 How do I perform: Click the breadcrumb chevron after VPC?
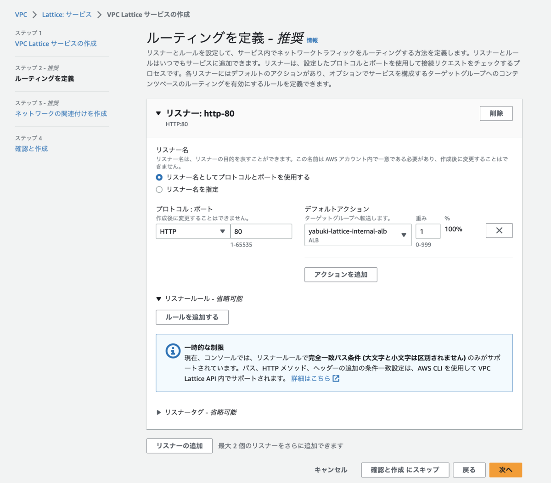tap(34, 15)
